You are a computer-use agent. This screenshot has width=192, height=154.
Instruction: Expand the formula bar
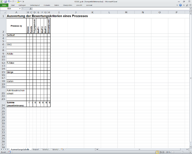click(190, 9)
